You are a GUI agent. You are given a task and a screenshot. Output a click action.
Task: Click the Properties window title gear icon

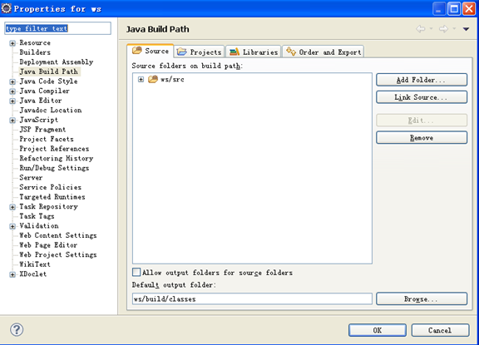[x=7, y=8]
